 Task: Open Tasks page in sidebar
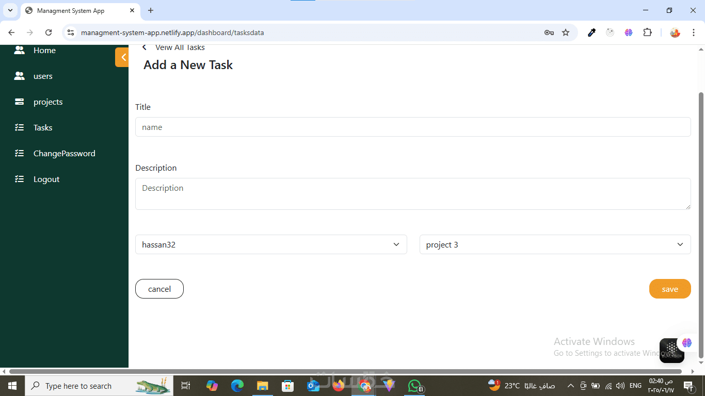[x=43, y=127]
